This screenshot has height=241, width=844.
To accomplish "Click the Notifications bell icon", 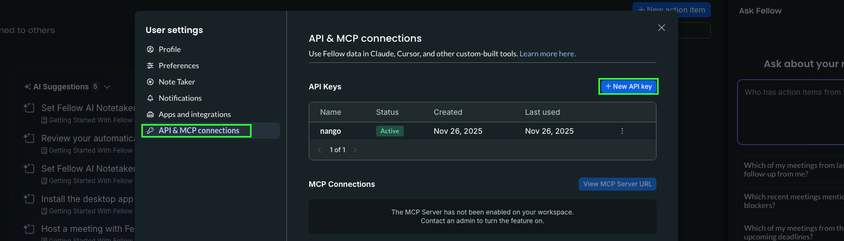I will (x=150, y=98).
